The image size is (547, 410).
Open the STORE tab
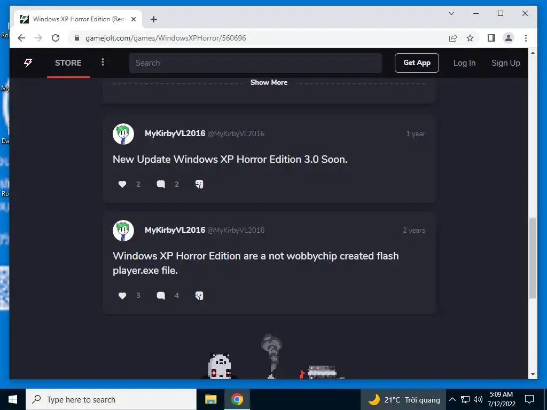tap(68, 63)
